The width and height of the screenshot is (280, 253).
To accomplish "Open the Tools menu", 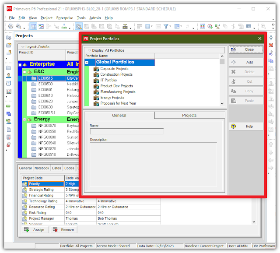I will (81, 18).
